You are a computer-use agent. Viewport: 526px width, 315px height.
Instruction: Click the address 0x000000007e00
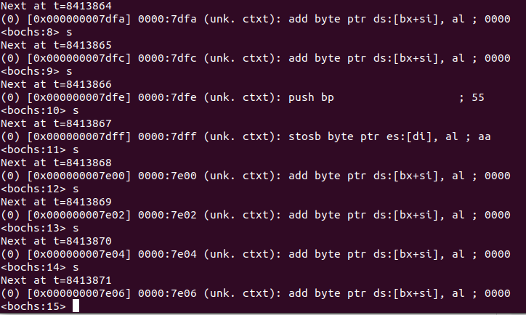point(79,176)
